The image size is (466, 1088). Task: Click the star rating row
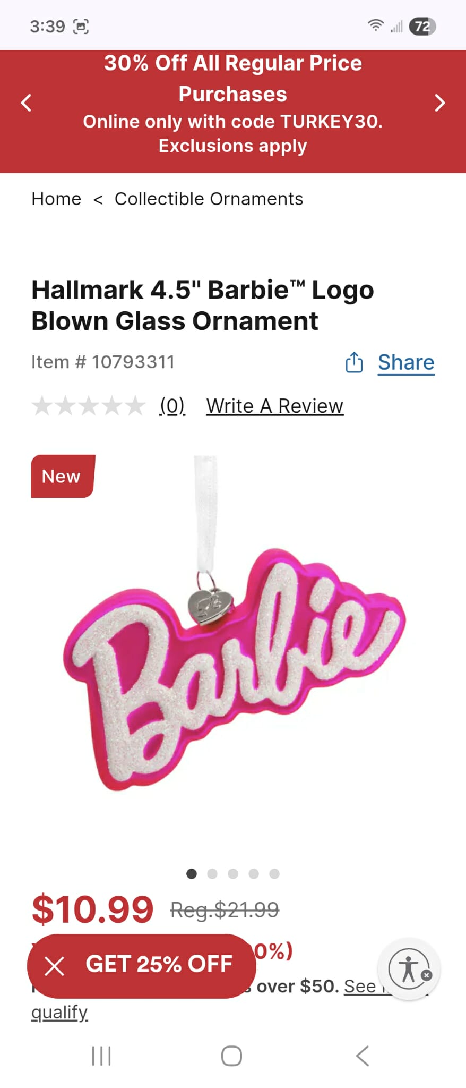click(88, 406)
